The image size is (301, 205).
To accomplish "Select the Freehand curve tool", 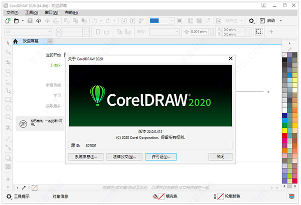I will tap(8, 91).
